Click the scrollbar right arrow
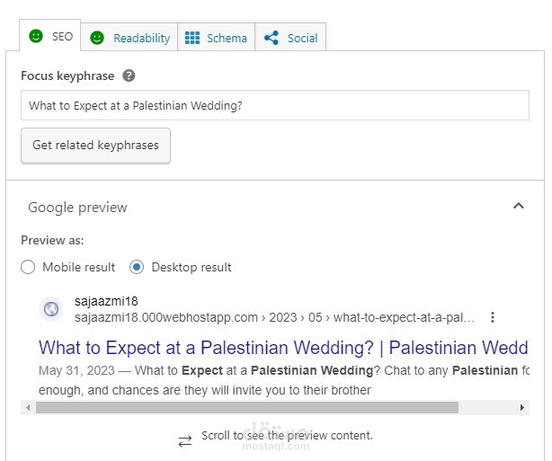The height and width of the screenshot is (461, 552). click(522, 408)
